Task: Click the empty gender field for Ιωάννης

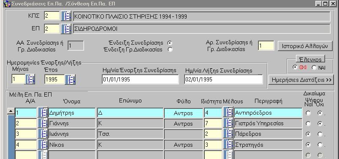Action: 183,134
